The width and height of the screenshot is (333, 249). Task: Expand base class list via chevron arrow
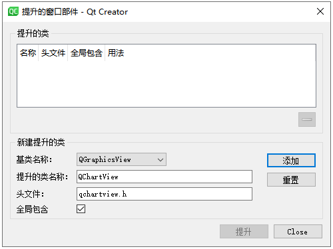tap(161, 159)
